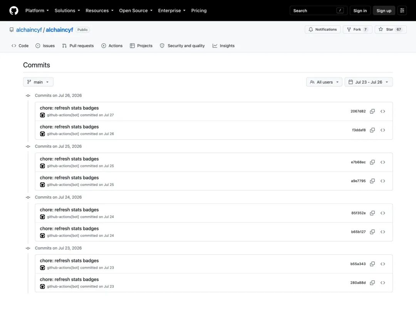The width and height of the screenshot is (416, 318).
Task: Switch to the Issues tab
Action: click(45, 45)
